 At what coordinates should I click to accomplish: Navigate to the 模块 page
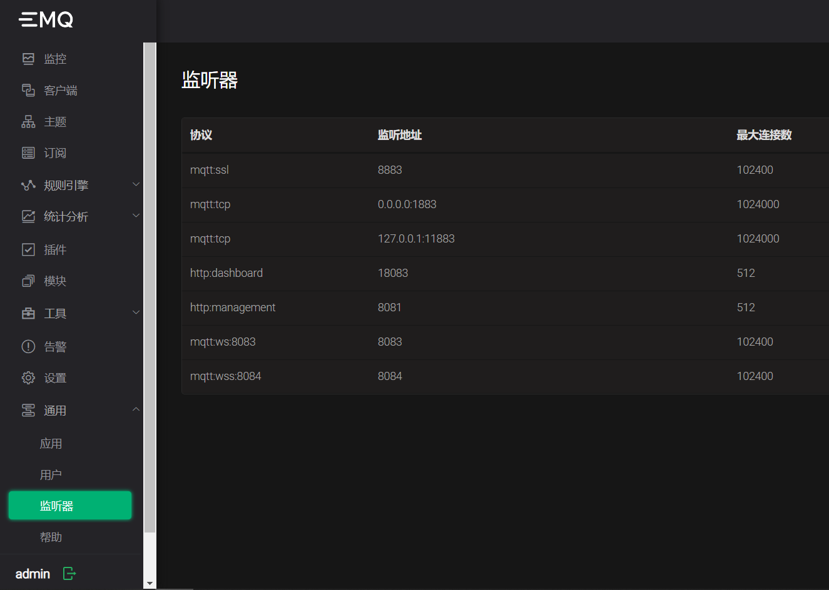[x=55, y=281]
